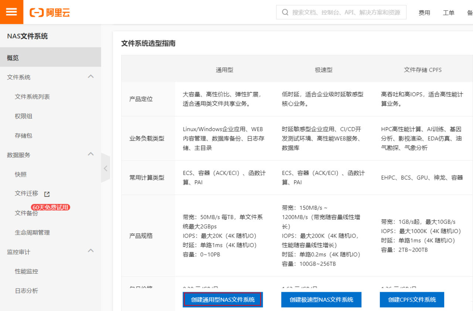The width and height of the screenshot is (473, 311).
Task: Click the Alibaba Cloud logo
Action: (x=50, y=13)
